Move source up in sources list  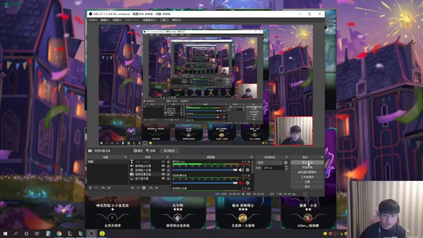pos(151,188)
